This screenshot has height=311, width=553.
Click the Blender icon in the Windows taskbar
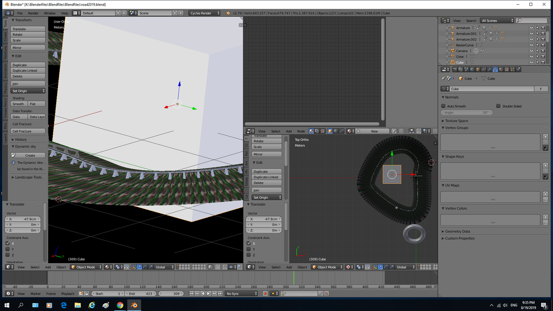pos(134,305)
